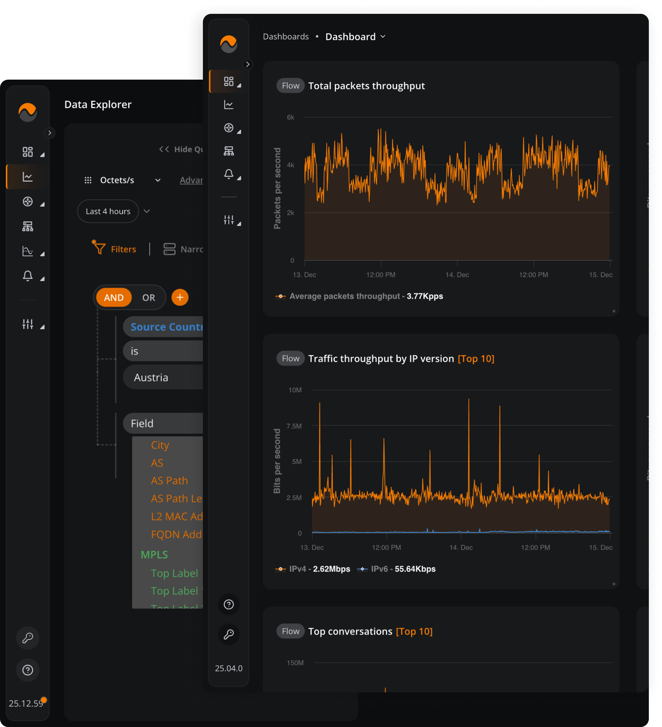
Task: Click the orange IPv4 legend color marker
Action: pos(281,569)
